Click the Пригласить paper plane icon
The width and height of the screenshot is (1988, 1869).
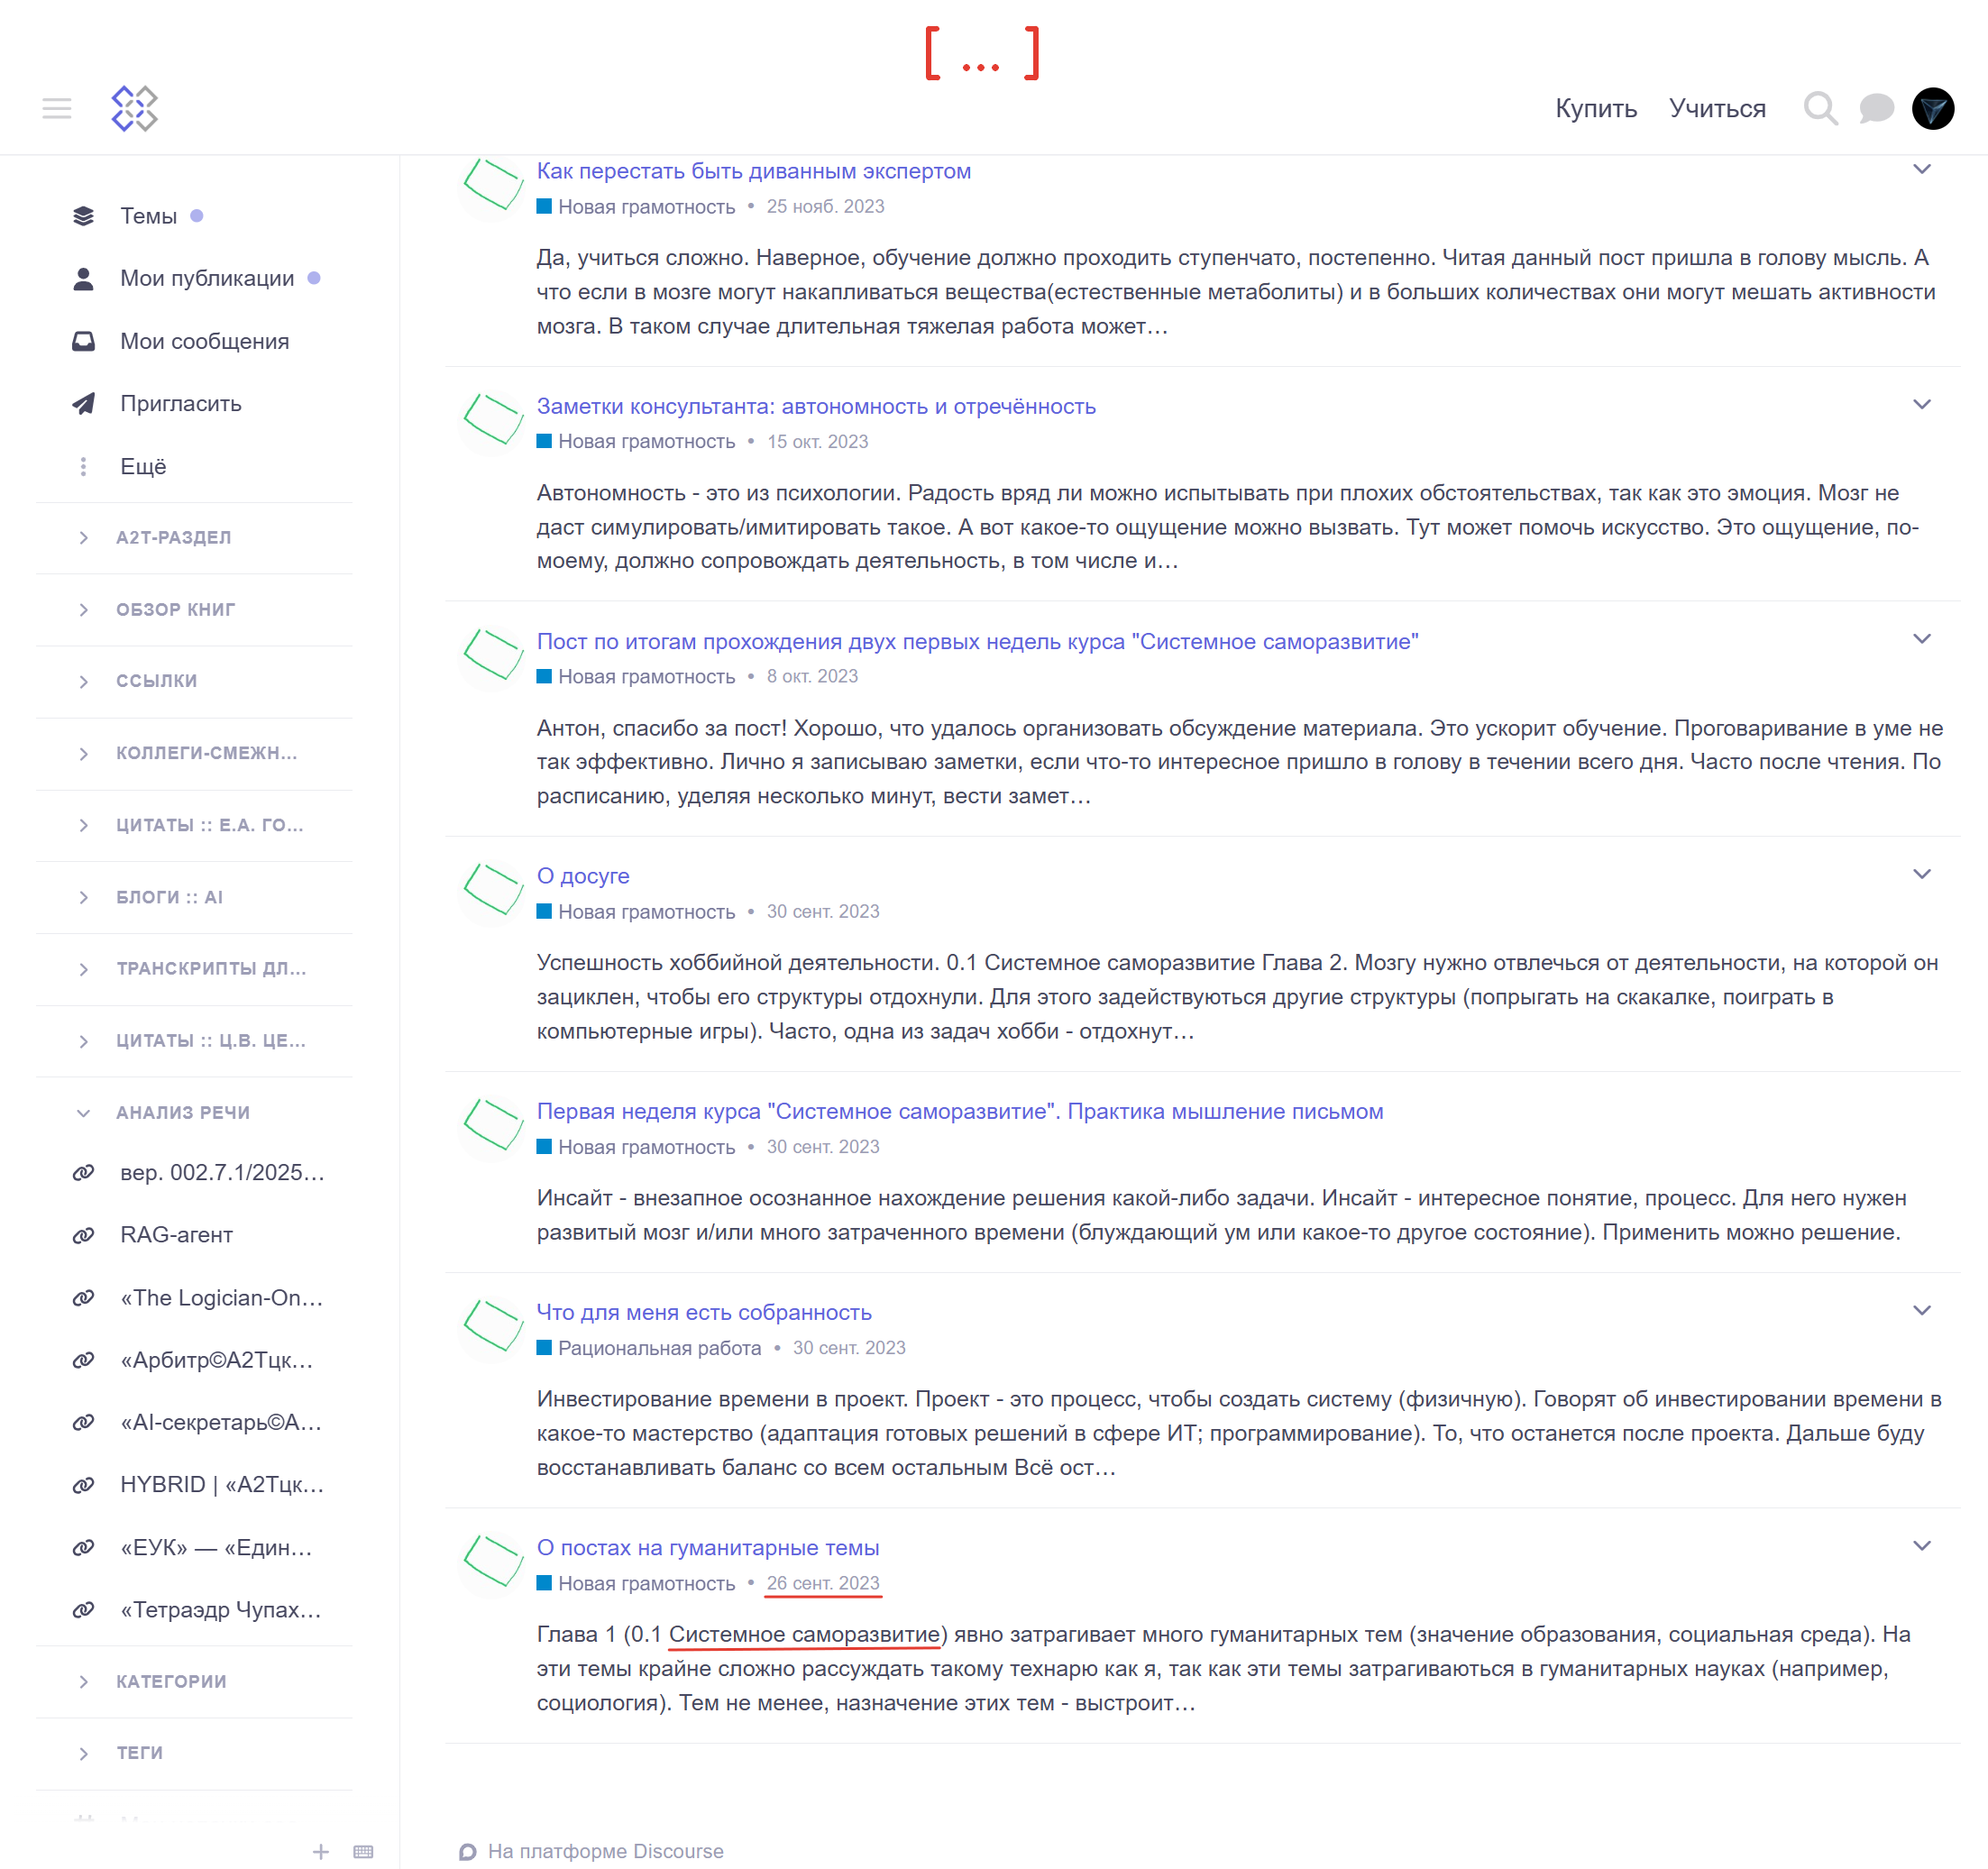click(84, 404)
